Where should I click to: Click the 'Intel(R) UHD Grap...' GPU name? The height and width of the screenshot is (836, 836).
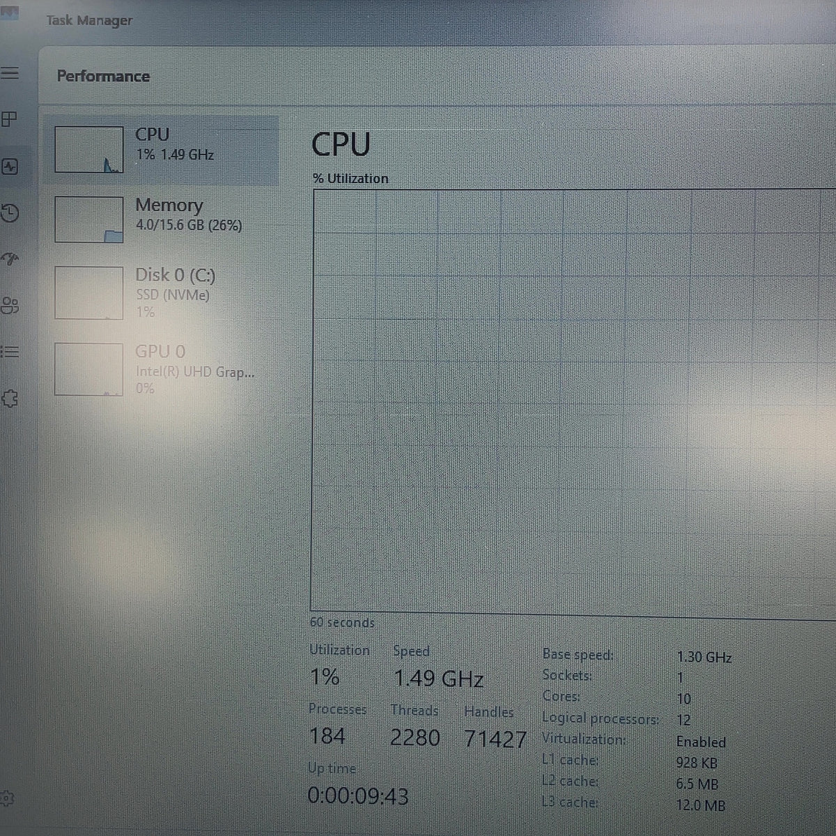(x=195, y=372)
